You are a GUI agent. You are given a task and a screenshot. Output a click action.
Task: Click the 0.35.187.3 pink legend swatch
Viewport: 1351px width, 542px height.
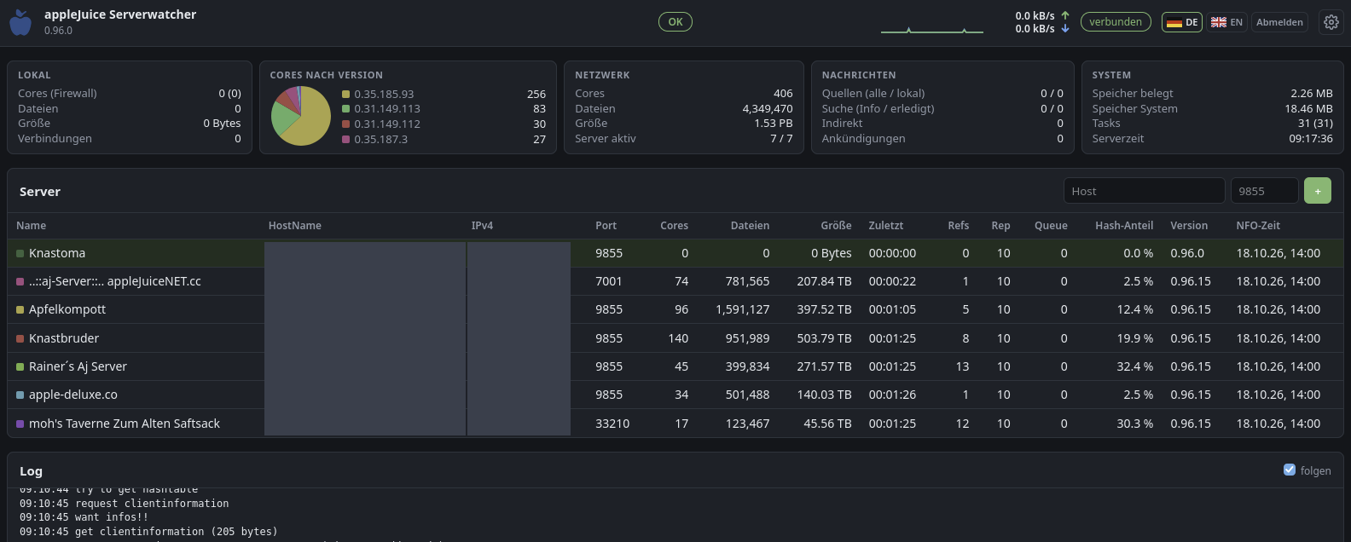[x=345, y=140]
